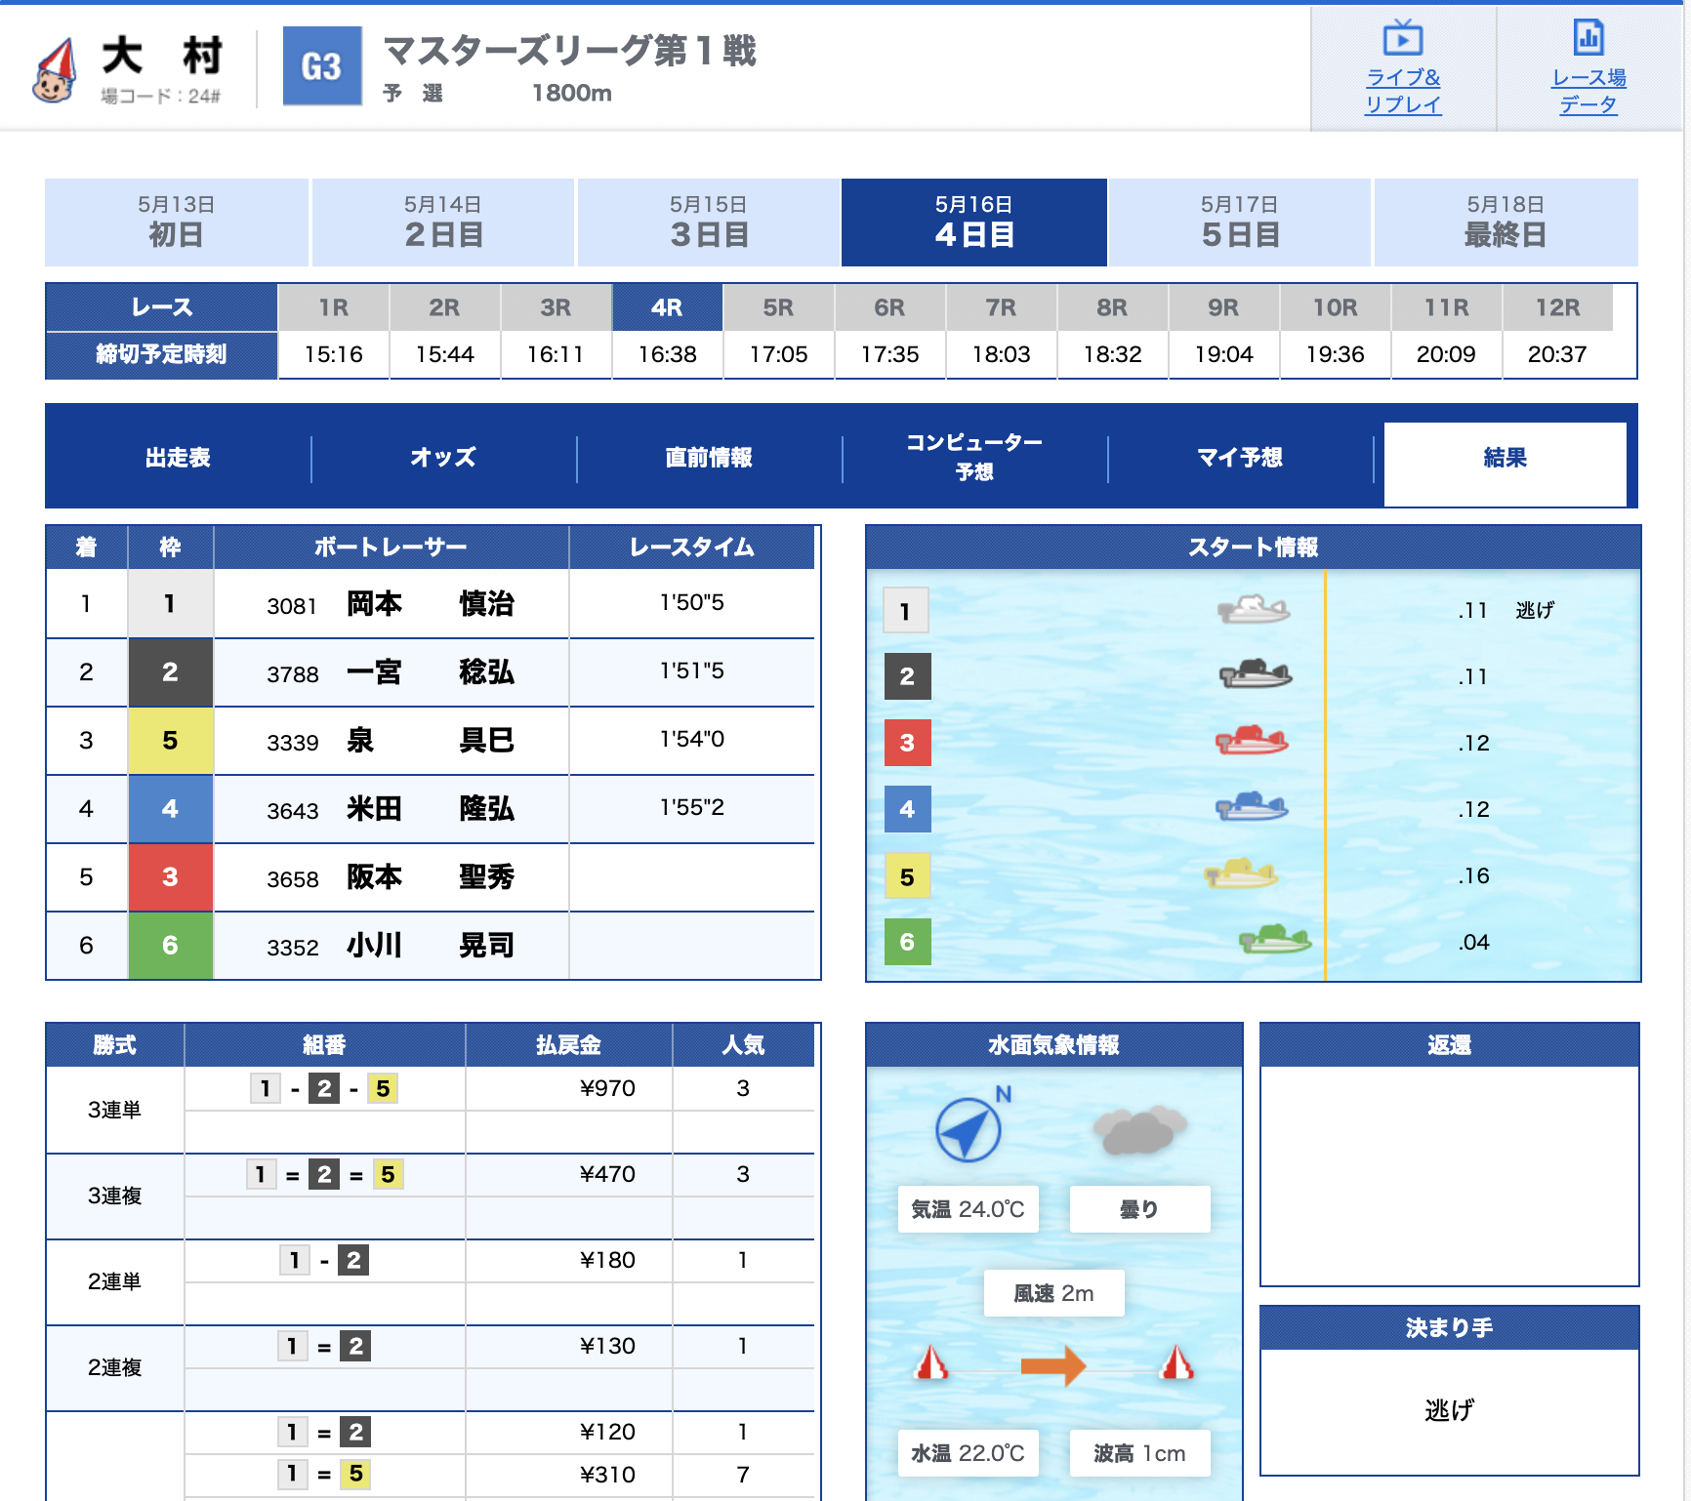The image size is (1691, 1501).
Task: Click the white boat in start lane 1
Action: (1254, 610)
